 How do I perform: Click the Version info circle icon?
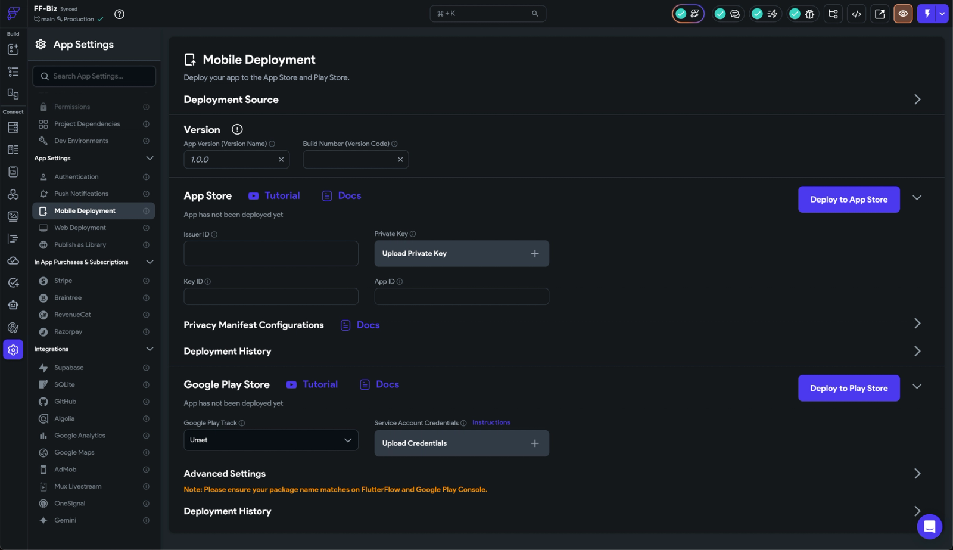pos(237,129)
